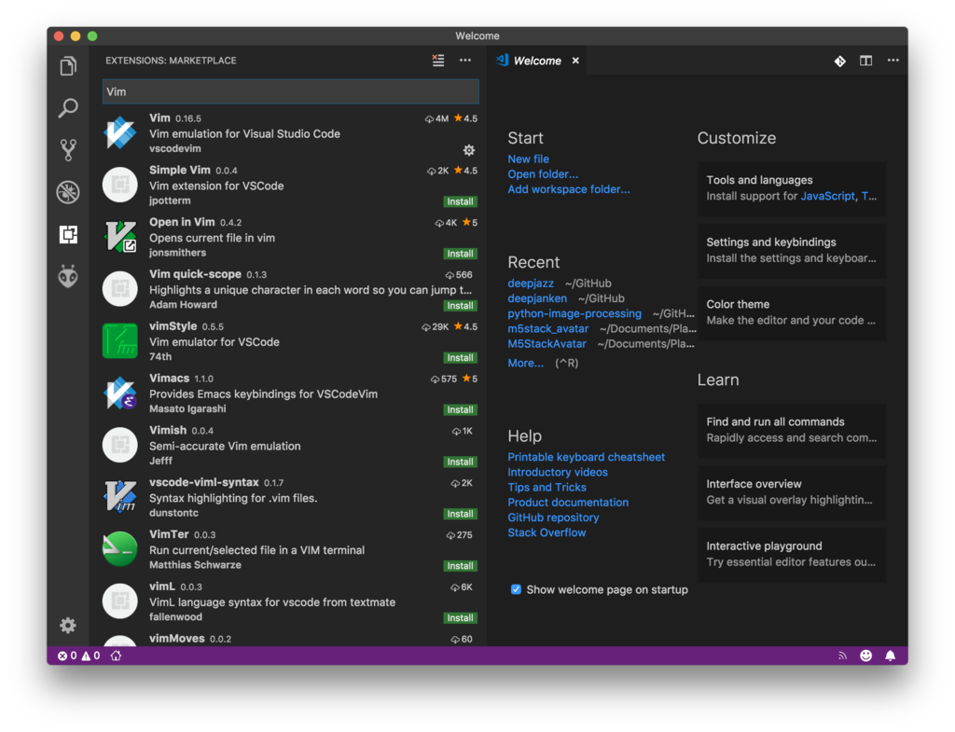955x732 pixels.
Task: Click the errors count in status bar
Action: coord(67,656)
